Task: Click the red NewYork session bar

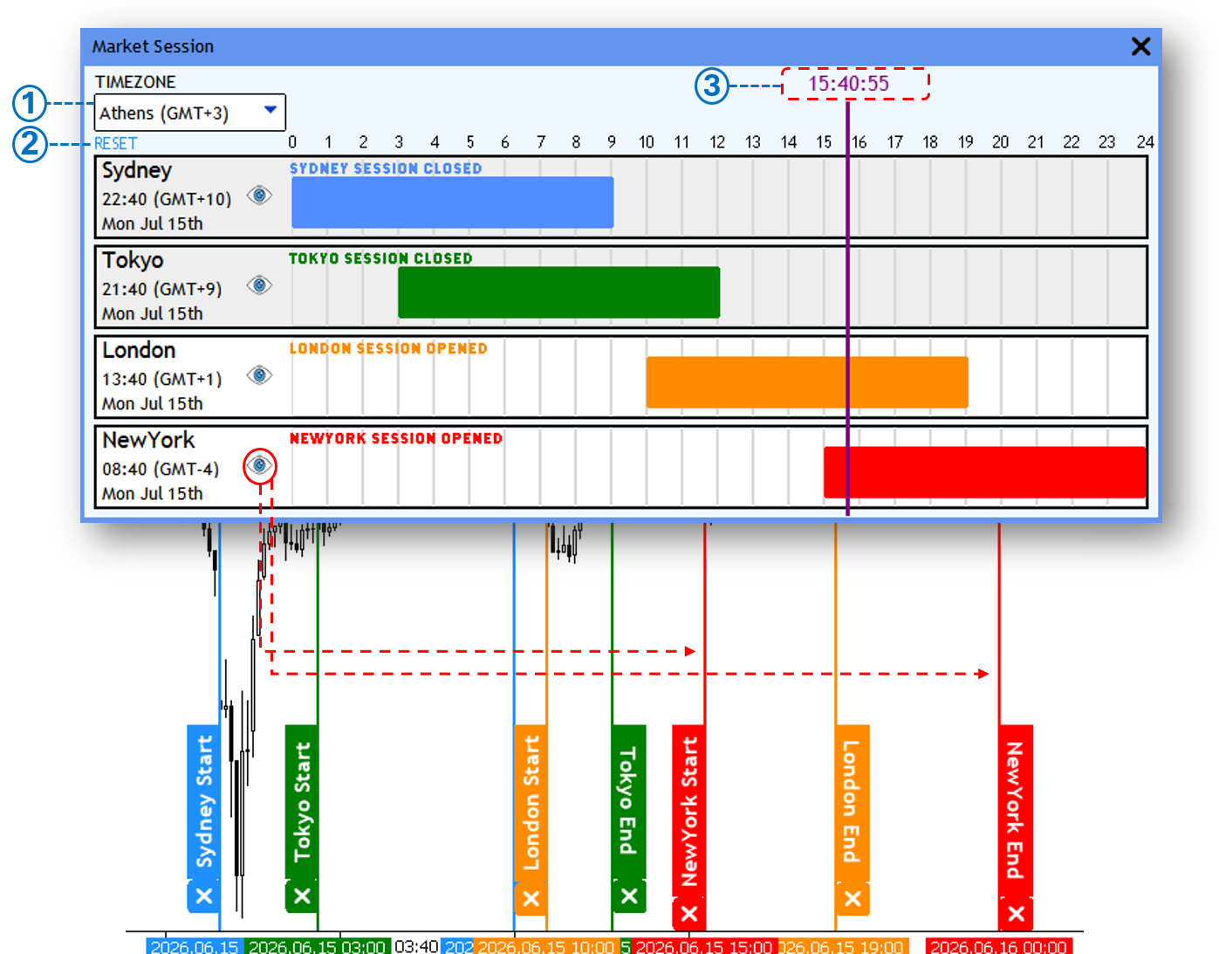Action: (984, 472)
